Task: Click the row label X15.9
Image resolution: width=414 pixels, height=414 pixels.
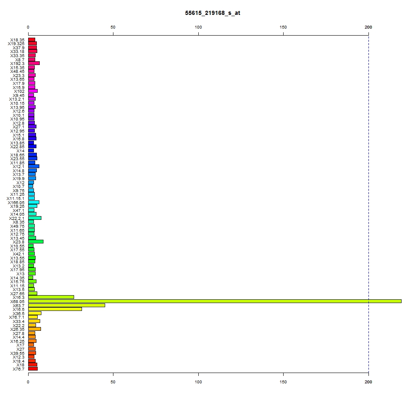Action: click(19, 88)
